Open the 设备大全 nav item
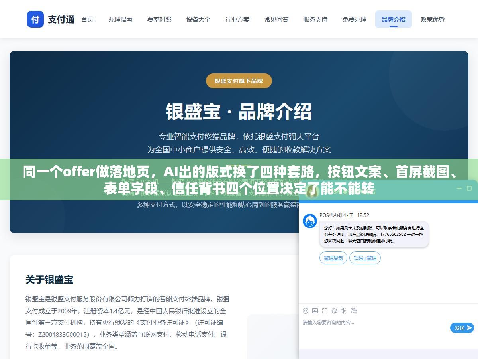The image size is (478, 359). coord(198,19)
